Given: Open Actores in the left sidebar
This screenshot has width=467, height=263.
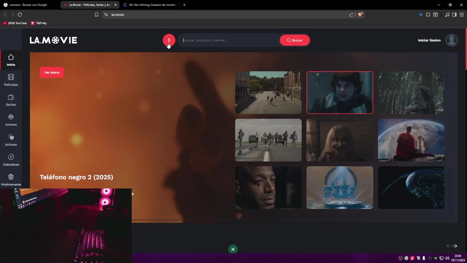Looking at the screenshot, I should click(x=11, y=140).
